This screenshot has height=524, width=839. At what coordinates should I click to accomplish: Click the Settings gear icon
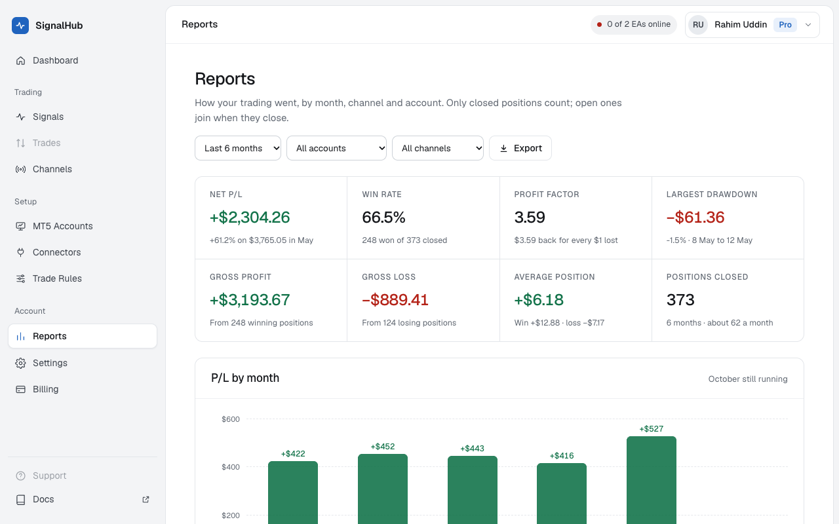pyautogui.click(x=20, y=363)
